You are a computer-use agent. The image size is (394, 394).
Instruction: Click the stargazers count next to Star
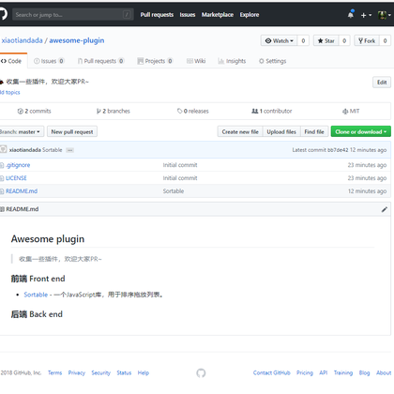click(344, 40)
